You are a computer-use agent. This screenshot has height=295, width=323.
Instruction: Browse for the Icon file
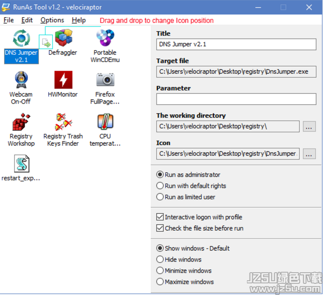(309, 154)
